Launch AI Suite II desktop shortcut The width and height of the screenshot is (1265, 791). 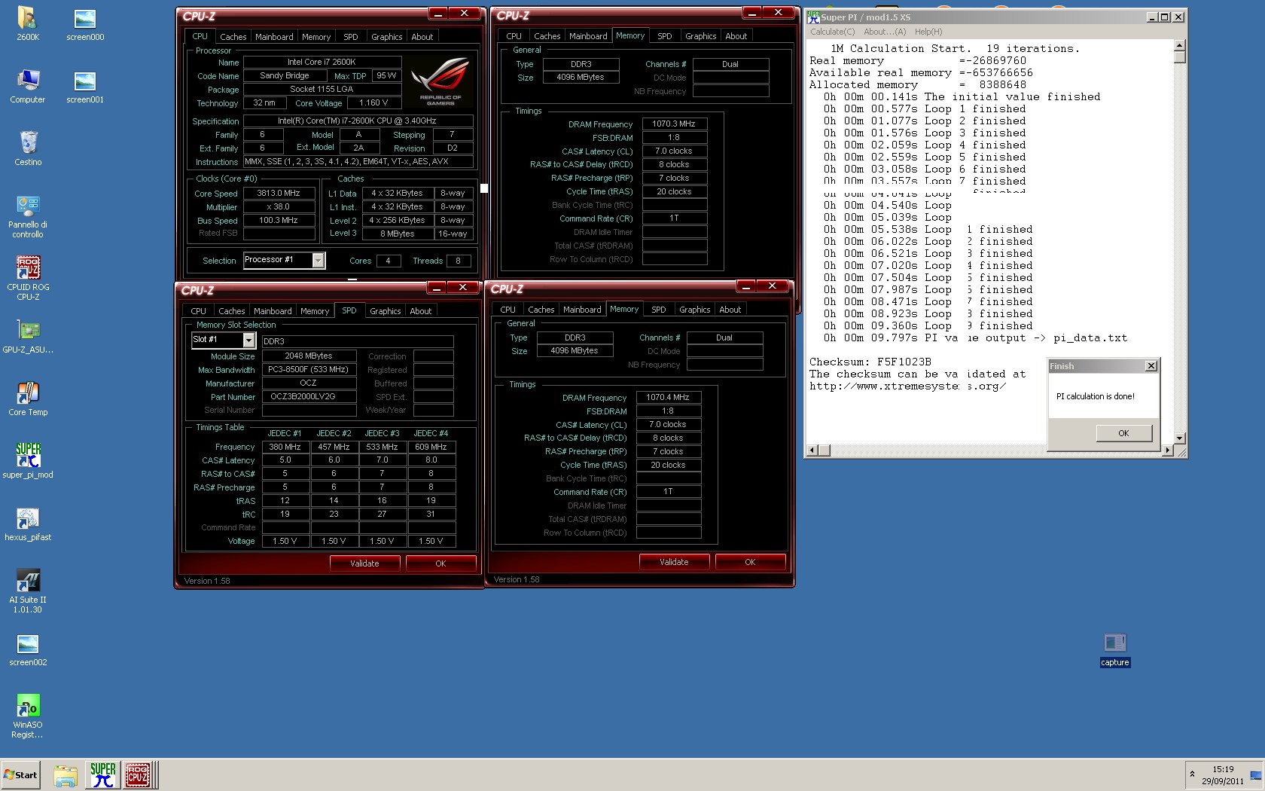pos(28,591)
